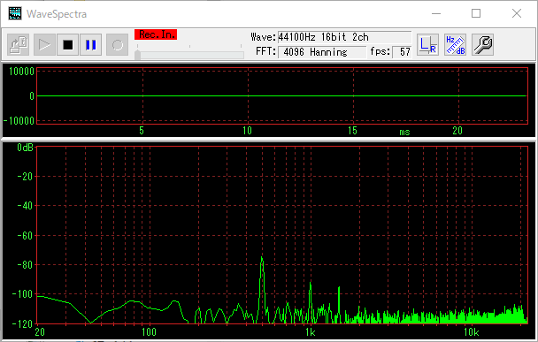Click the -10000 waveform amplitude label
This screenshot has width=538, height=342.
(x=19, y=120)
